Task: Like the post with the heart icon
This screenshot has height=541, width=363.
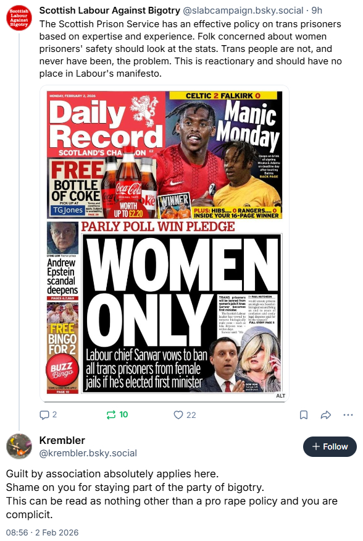Action: click(178, 415)
